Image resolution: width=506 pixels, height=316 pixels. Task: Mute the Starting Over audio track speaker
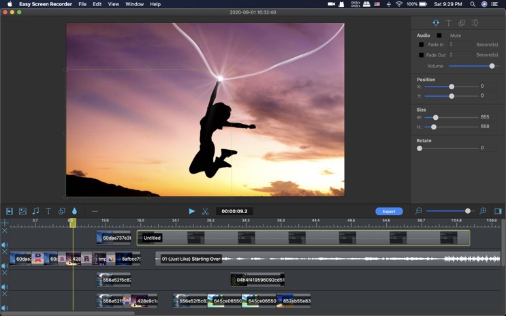click(5, 266)
